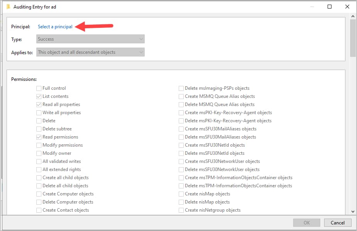Expand the Applies to dropdown
The image size is (357, 231).
91,52
